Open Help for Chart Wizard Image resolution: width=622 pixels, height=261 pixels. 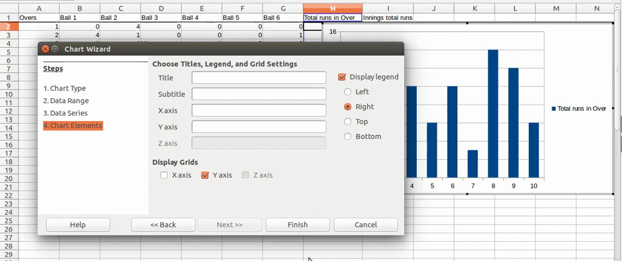coord(78,225)
